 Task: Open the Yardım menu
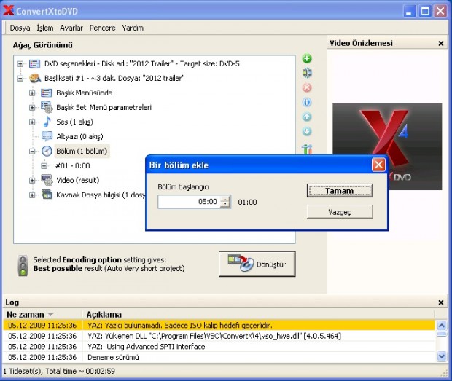click(133, 28)
